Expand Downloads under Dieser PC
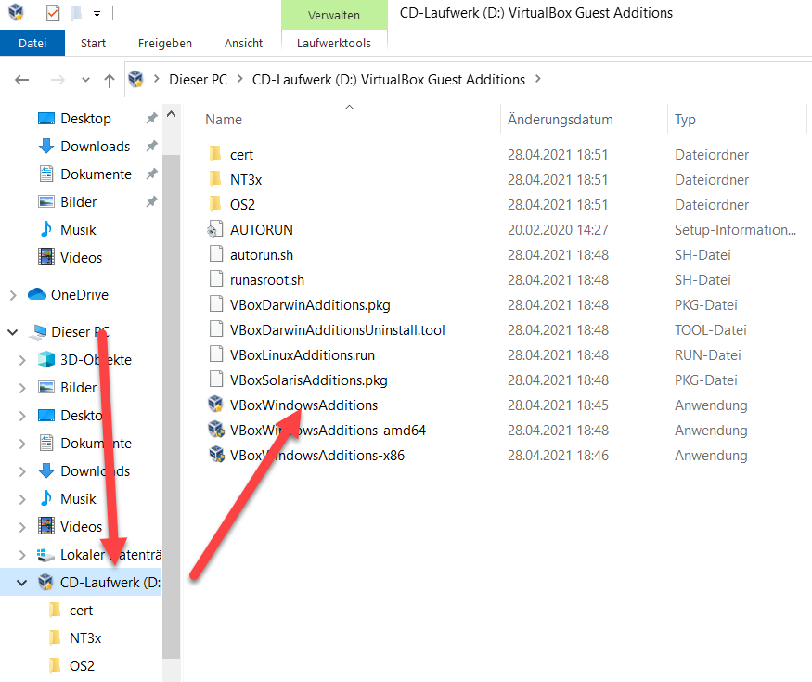This screenshot has height=682, width=812. (22, 471)
